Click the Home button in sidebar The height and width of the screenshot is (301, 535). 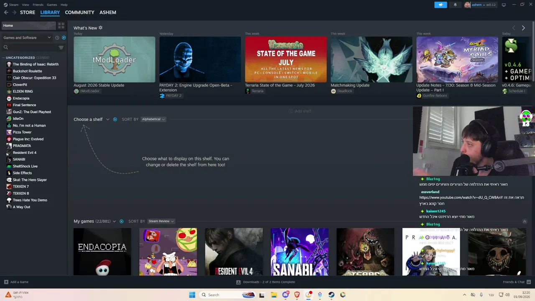[x=28, y=26]
